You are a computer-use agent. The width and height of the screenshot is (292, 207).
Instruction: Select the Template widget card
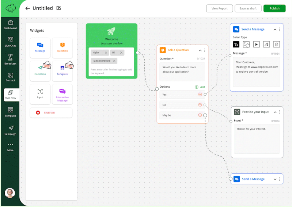point(62,71)
